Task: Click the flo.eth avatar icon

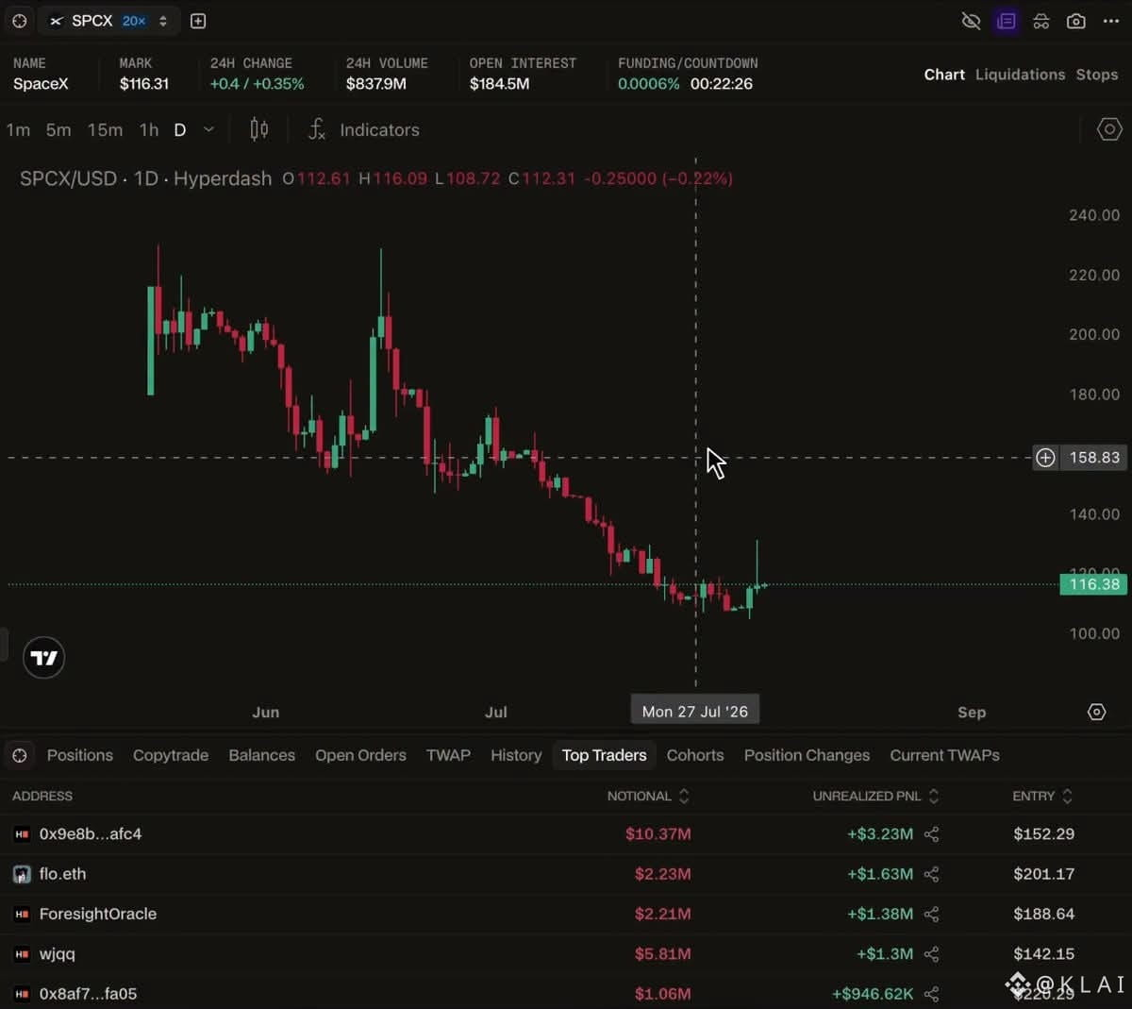Action: click(22, 874)
